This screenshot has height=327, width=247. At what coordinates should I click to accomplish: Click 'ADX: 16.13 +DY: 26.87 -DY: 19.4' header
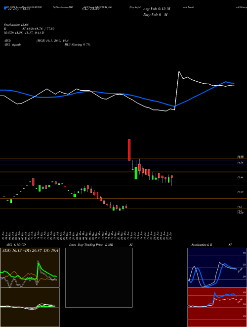click(30, 250)
